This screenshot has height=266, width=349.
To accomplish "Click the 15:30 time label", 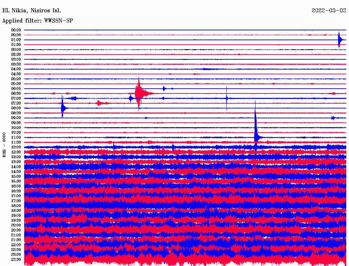I will pos(16,181).
